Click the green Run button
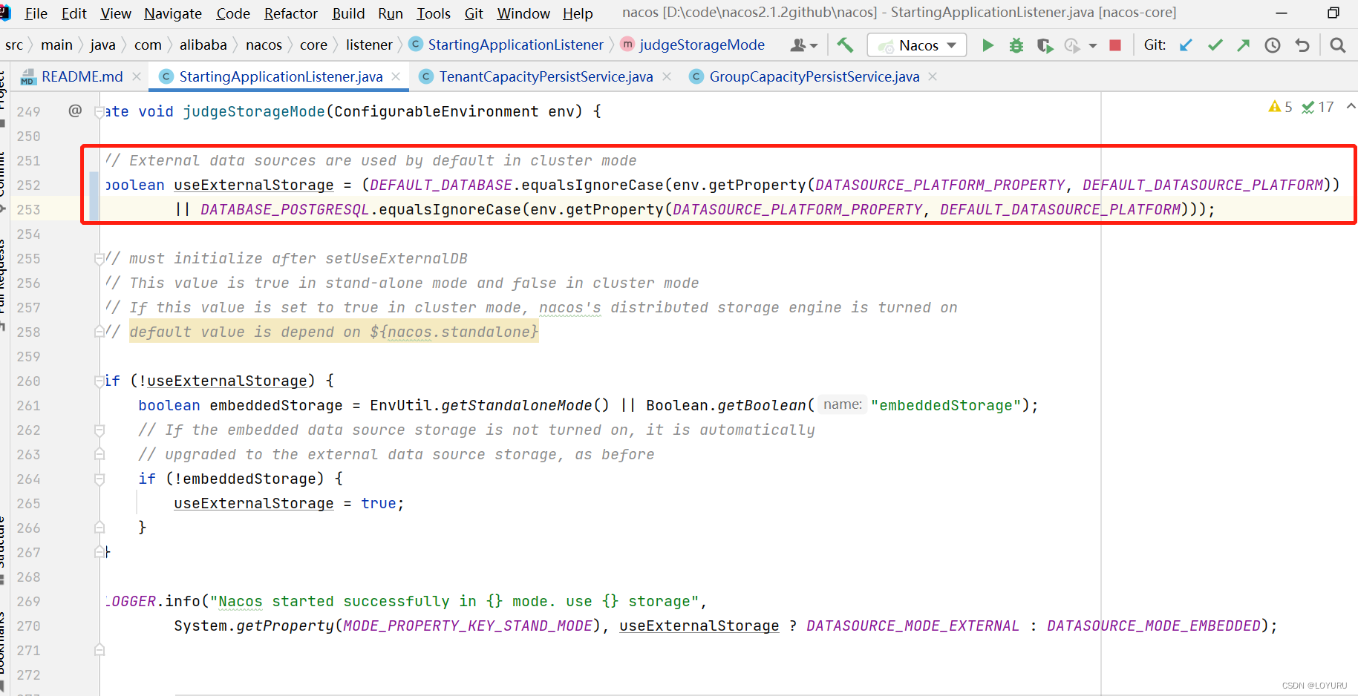The width and height of the screenshot is (1358, 696). coord(988,45)
